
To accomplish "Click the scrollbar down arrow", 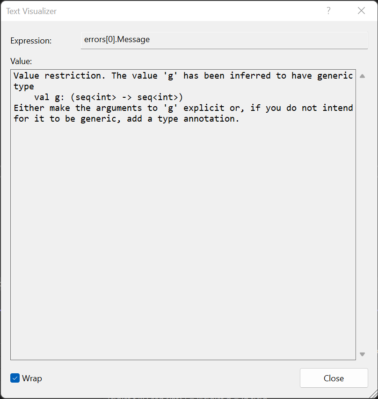I will 362,354.
